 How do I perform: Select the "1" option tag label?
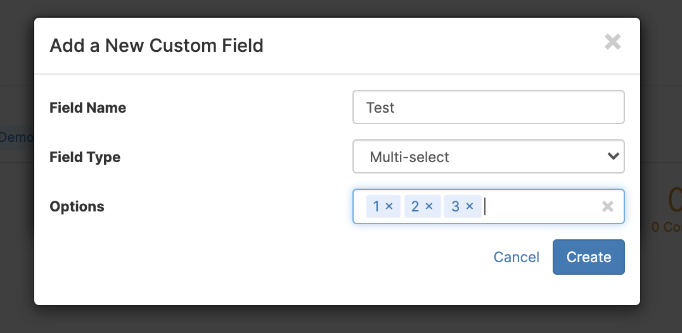376,206
